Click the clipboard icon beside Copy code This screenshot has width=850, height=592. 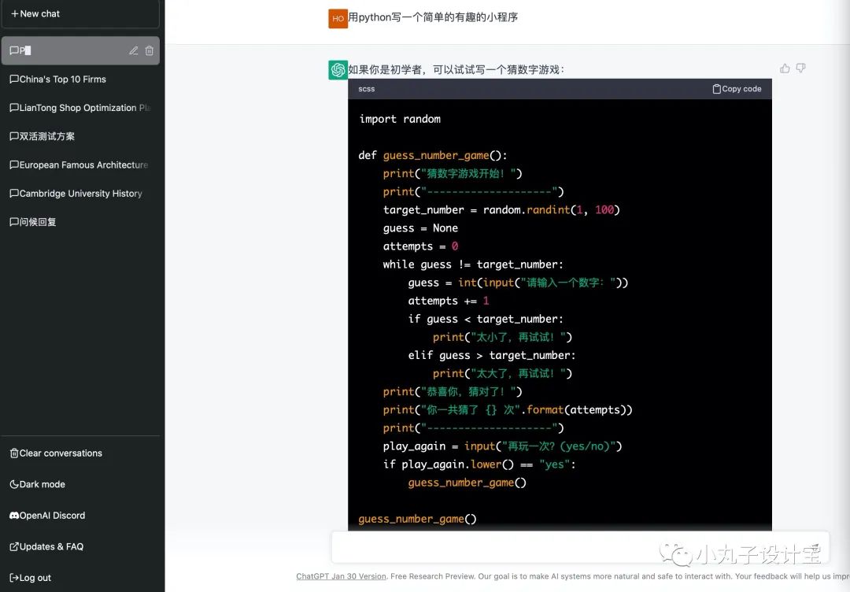pos(717,89)
